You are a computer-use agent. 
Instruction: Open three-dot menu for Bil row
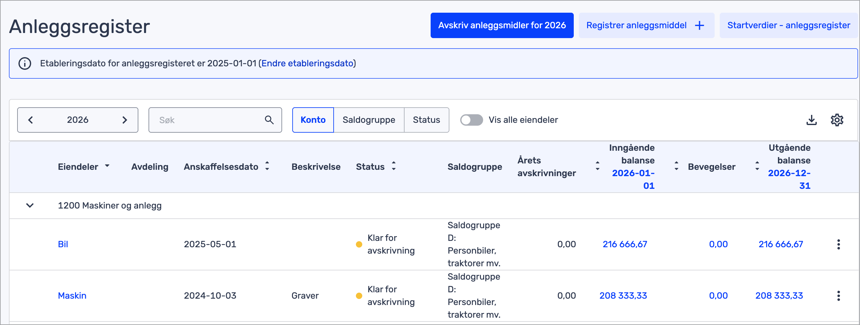point(838,244)
